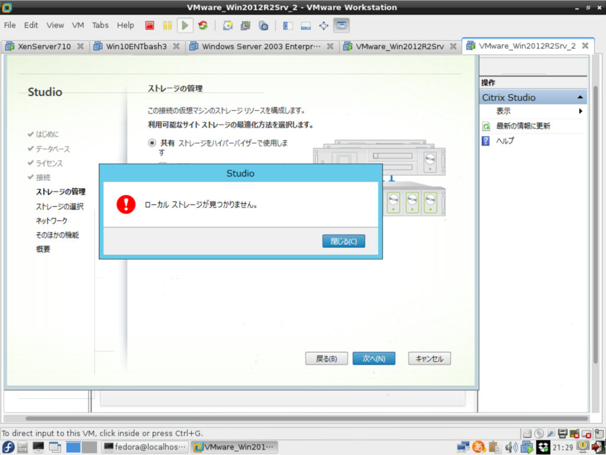This screenshot has height=455, width=606.
Task: Select the 共有 shared storage radio button
Action: pyautogui.click(x=152, y=143)
